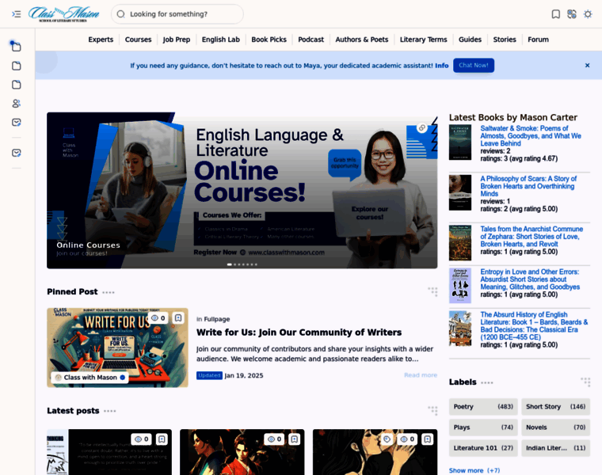Image resolution: width=602 pixels, height=475 pixels.
Task: Select the first carousel slide indicator
Action: [x=230, y=264]
